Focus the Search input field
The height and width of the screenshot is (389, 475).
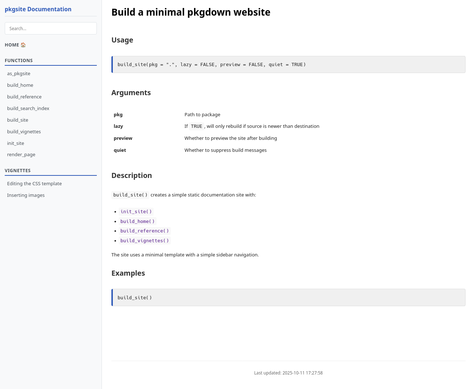pos(51,28)
